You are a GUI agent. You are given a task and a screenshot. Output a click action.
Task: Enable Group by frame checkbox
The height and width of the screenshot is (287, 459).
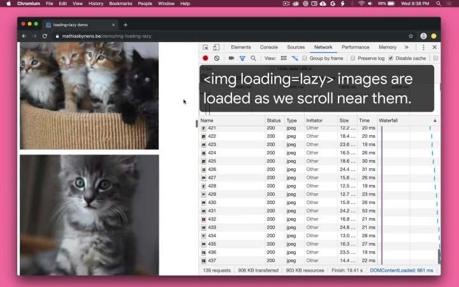tap(305, 58)
